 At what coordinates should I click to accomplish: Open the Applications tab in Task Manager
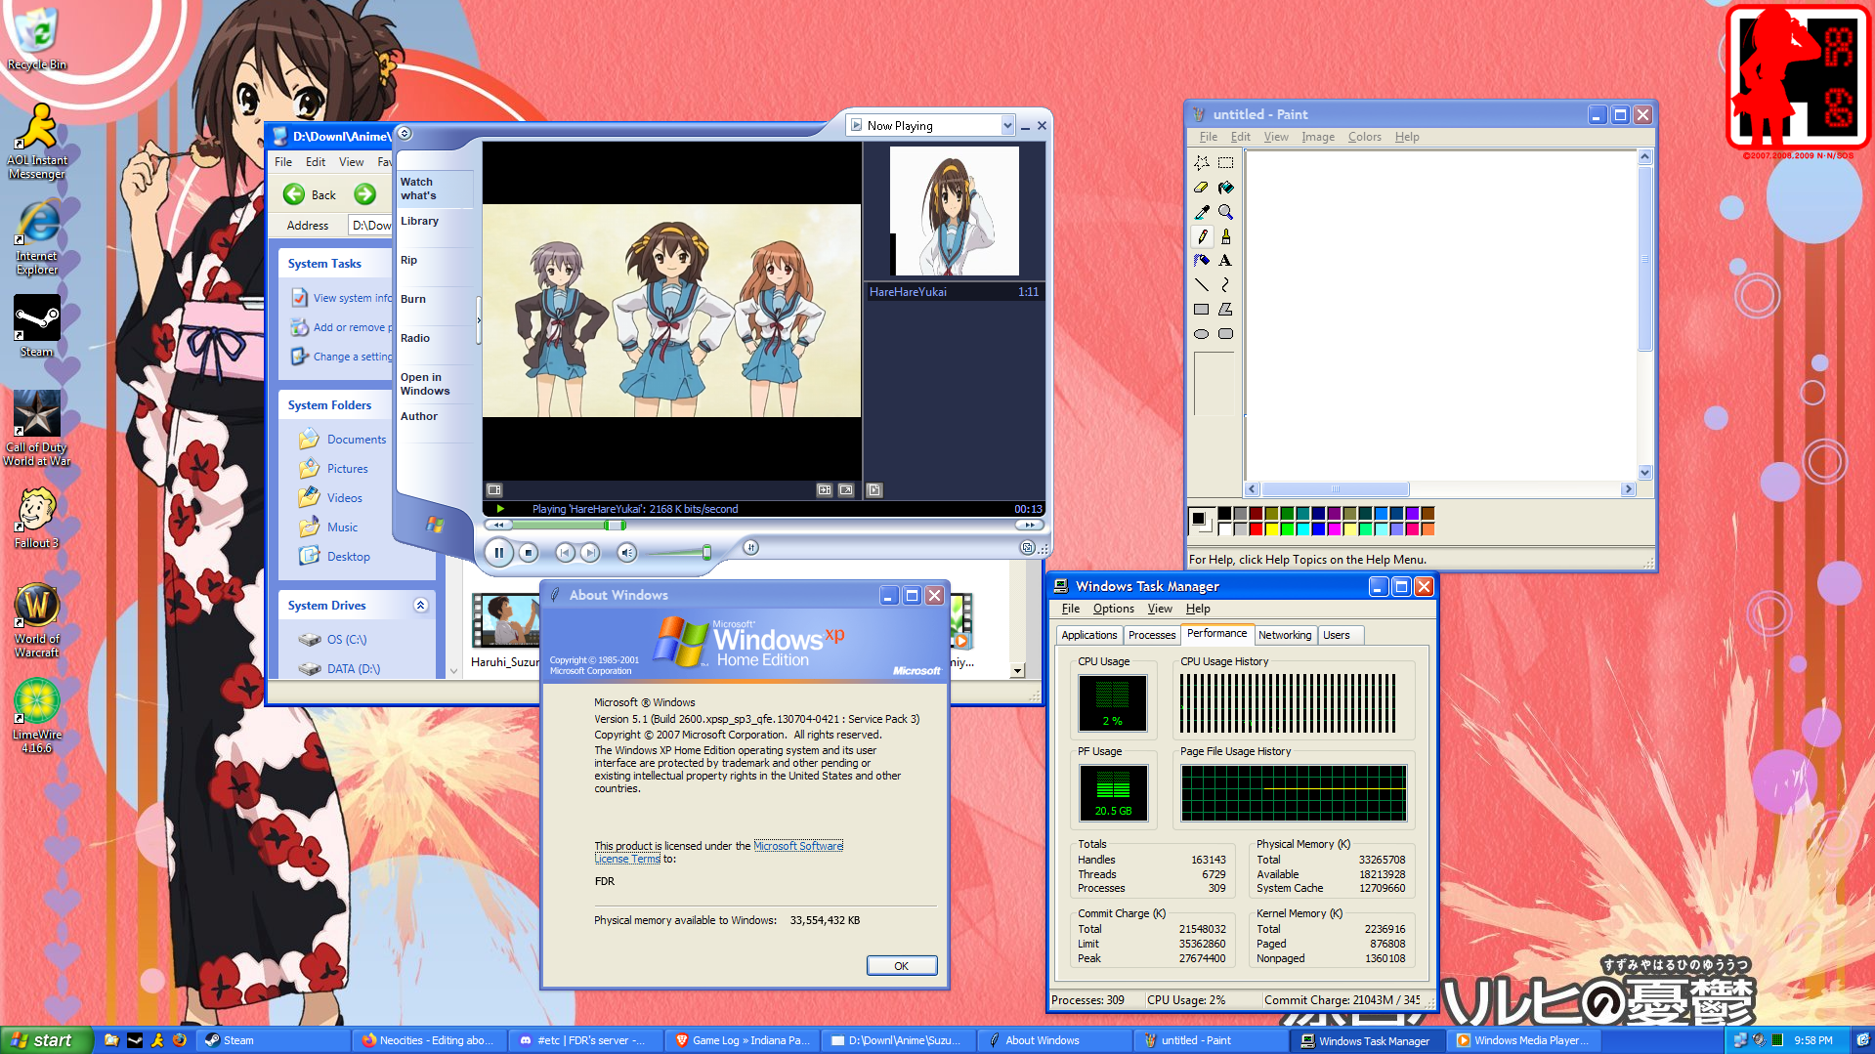(1088, 635)
